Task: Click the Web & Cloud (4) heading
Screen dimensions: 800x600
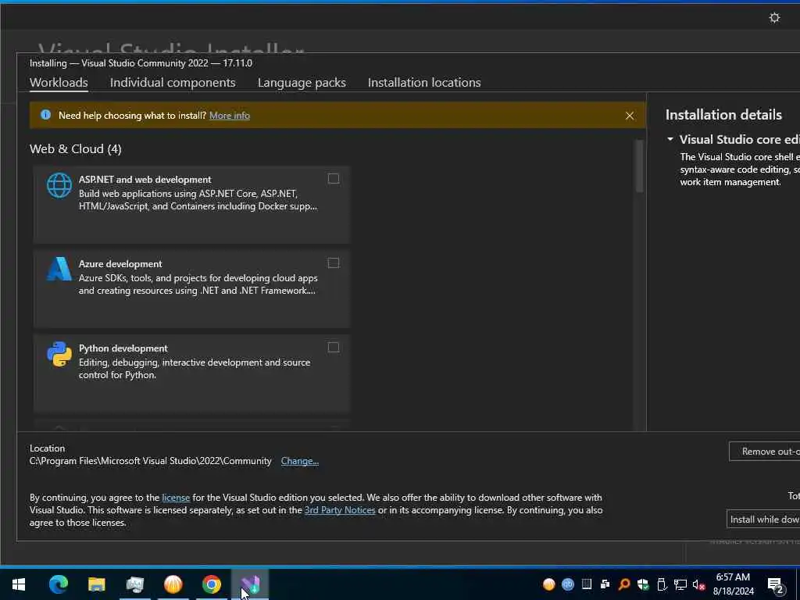Action: click(x=76, y=149)
